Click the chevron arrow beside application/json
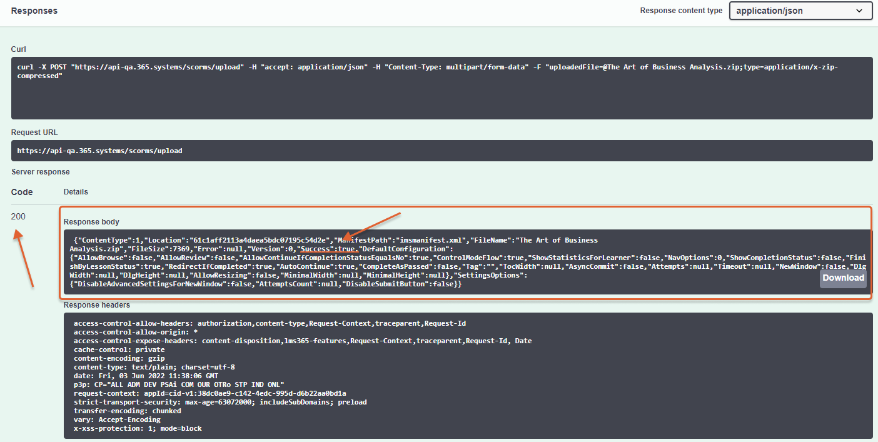This screenshot has width=878, height=442. pos(858,11)
